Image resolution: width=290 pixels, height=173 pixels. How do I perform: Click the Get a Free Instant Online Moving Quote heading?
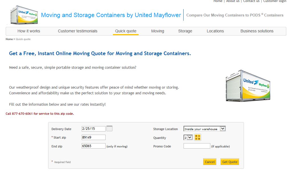pos(100,53)
